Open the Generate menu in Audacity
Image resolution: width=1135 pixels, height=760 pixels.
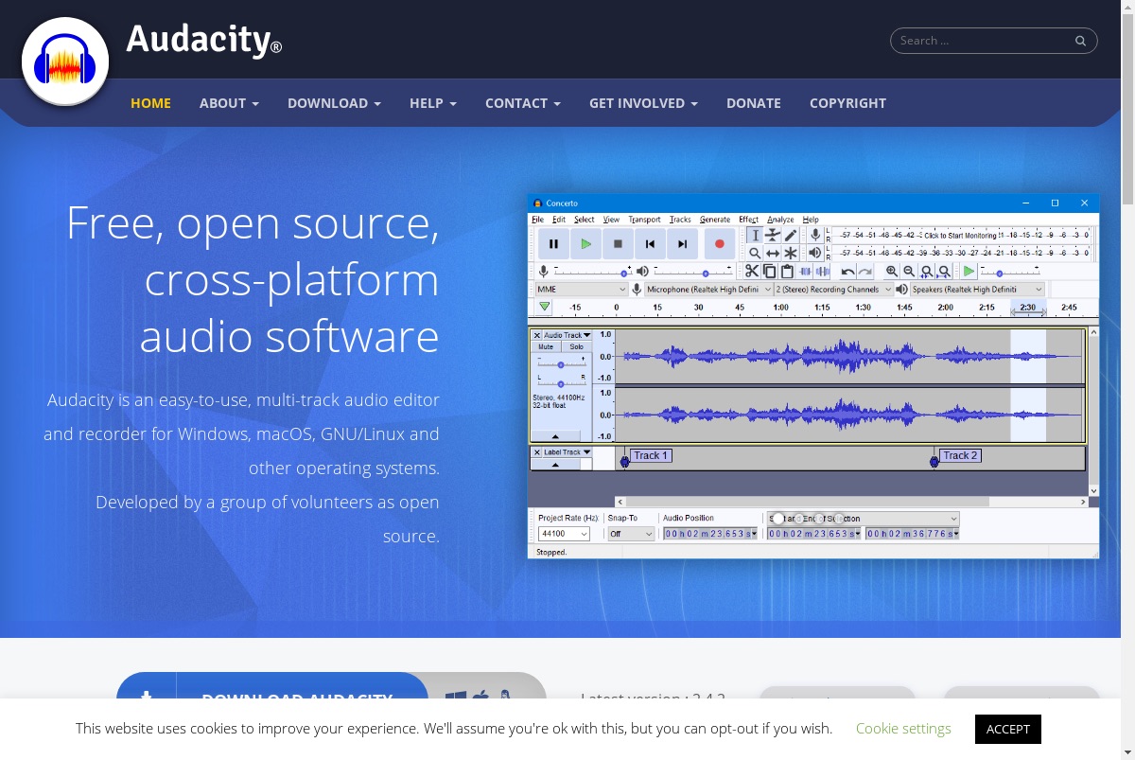715,220
